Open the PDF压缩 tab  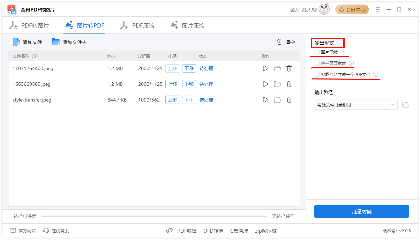137,25
